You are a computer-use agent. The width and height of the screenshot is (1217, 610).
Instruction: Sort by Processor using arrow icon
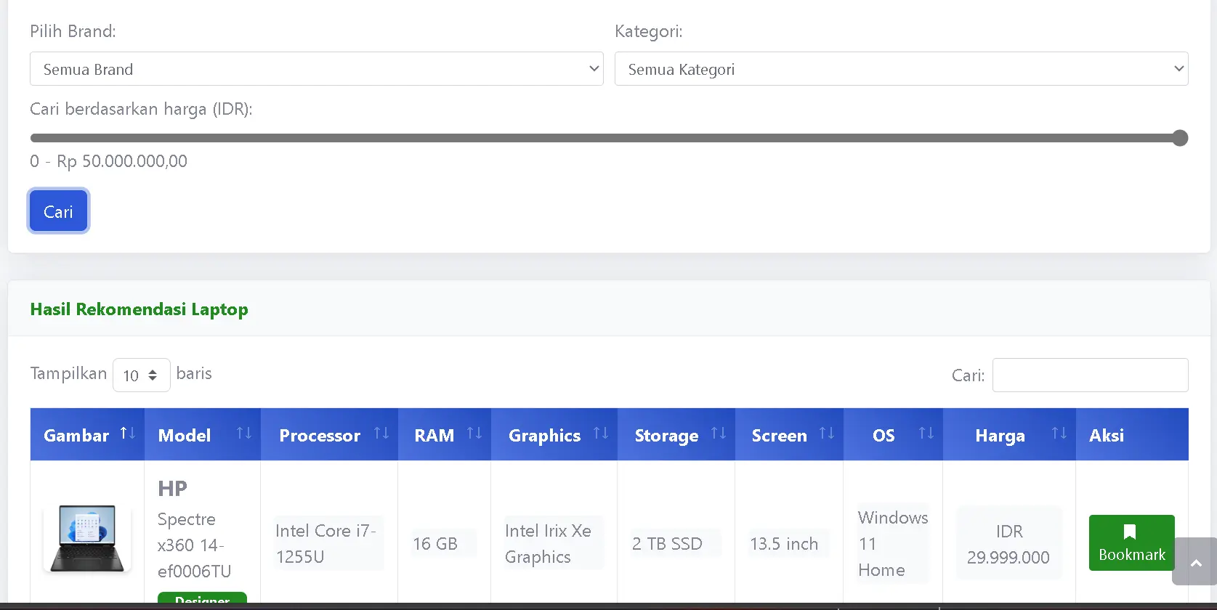tap(381, 434)
